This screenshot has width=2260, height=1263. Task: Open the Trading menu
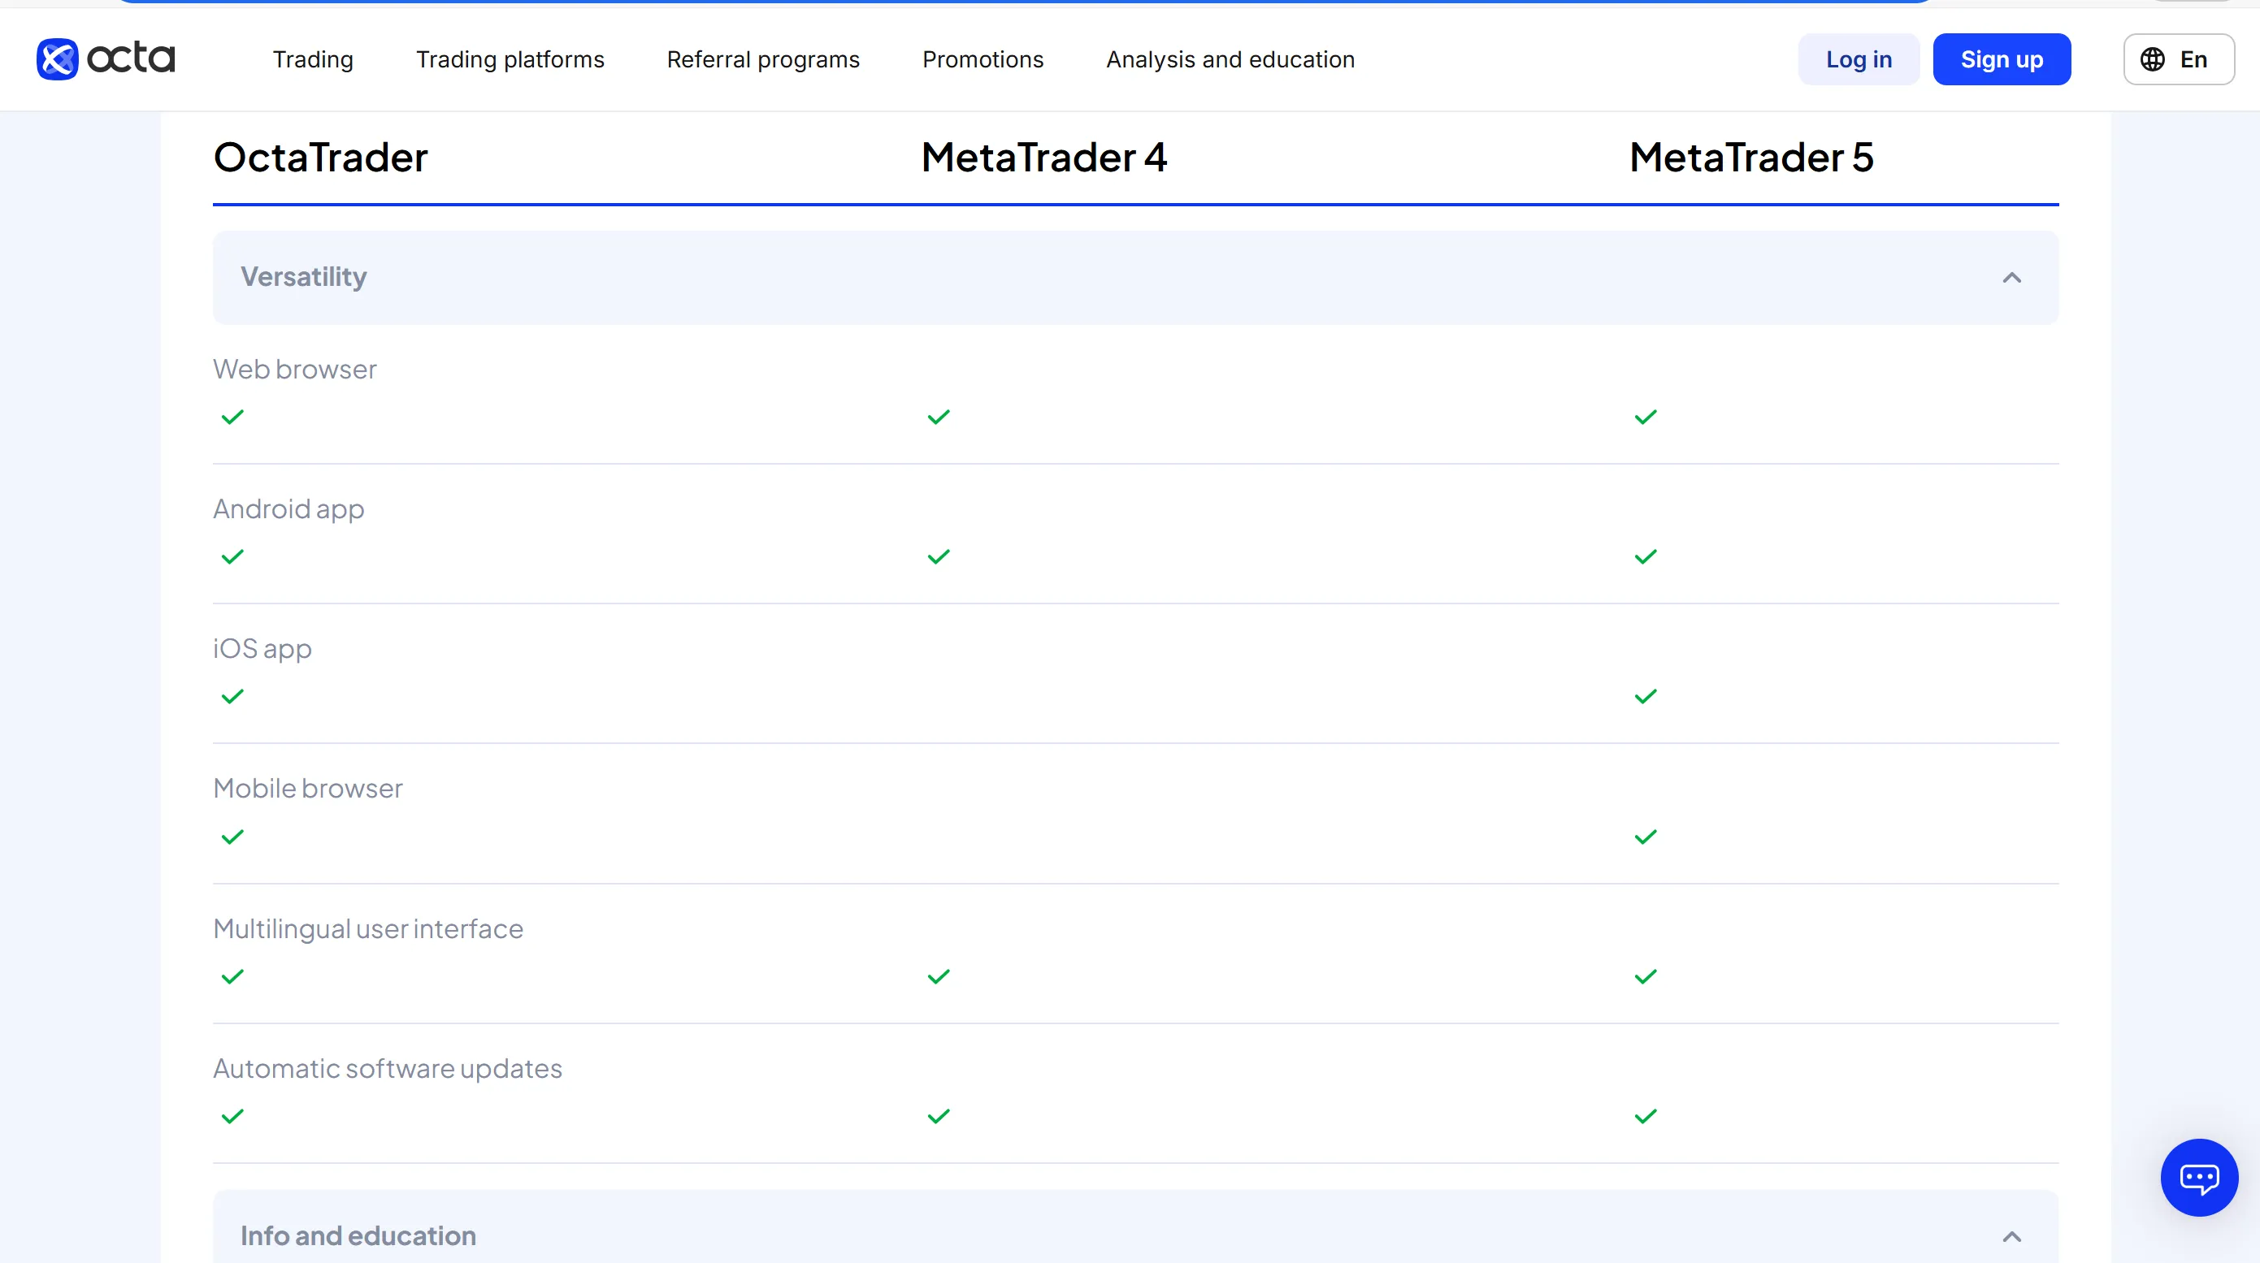pyautogui.click(x=313, y=59)
